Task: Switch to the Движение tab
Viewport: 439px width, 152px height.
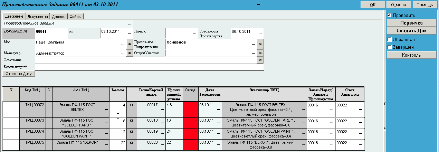Action: (x=14, y=16)
